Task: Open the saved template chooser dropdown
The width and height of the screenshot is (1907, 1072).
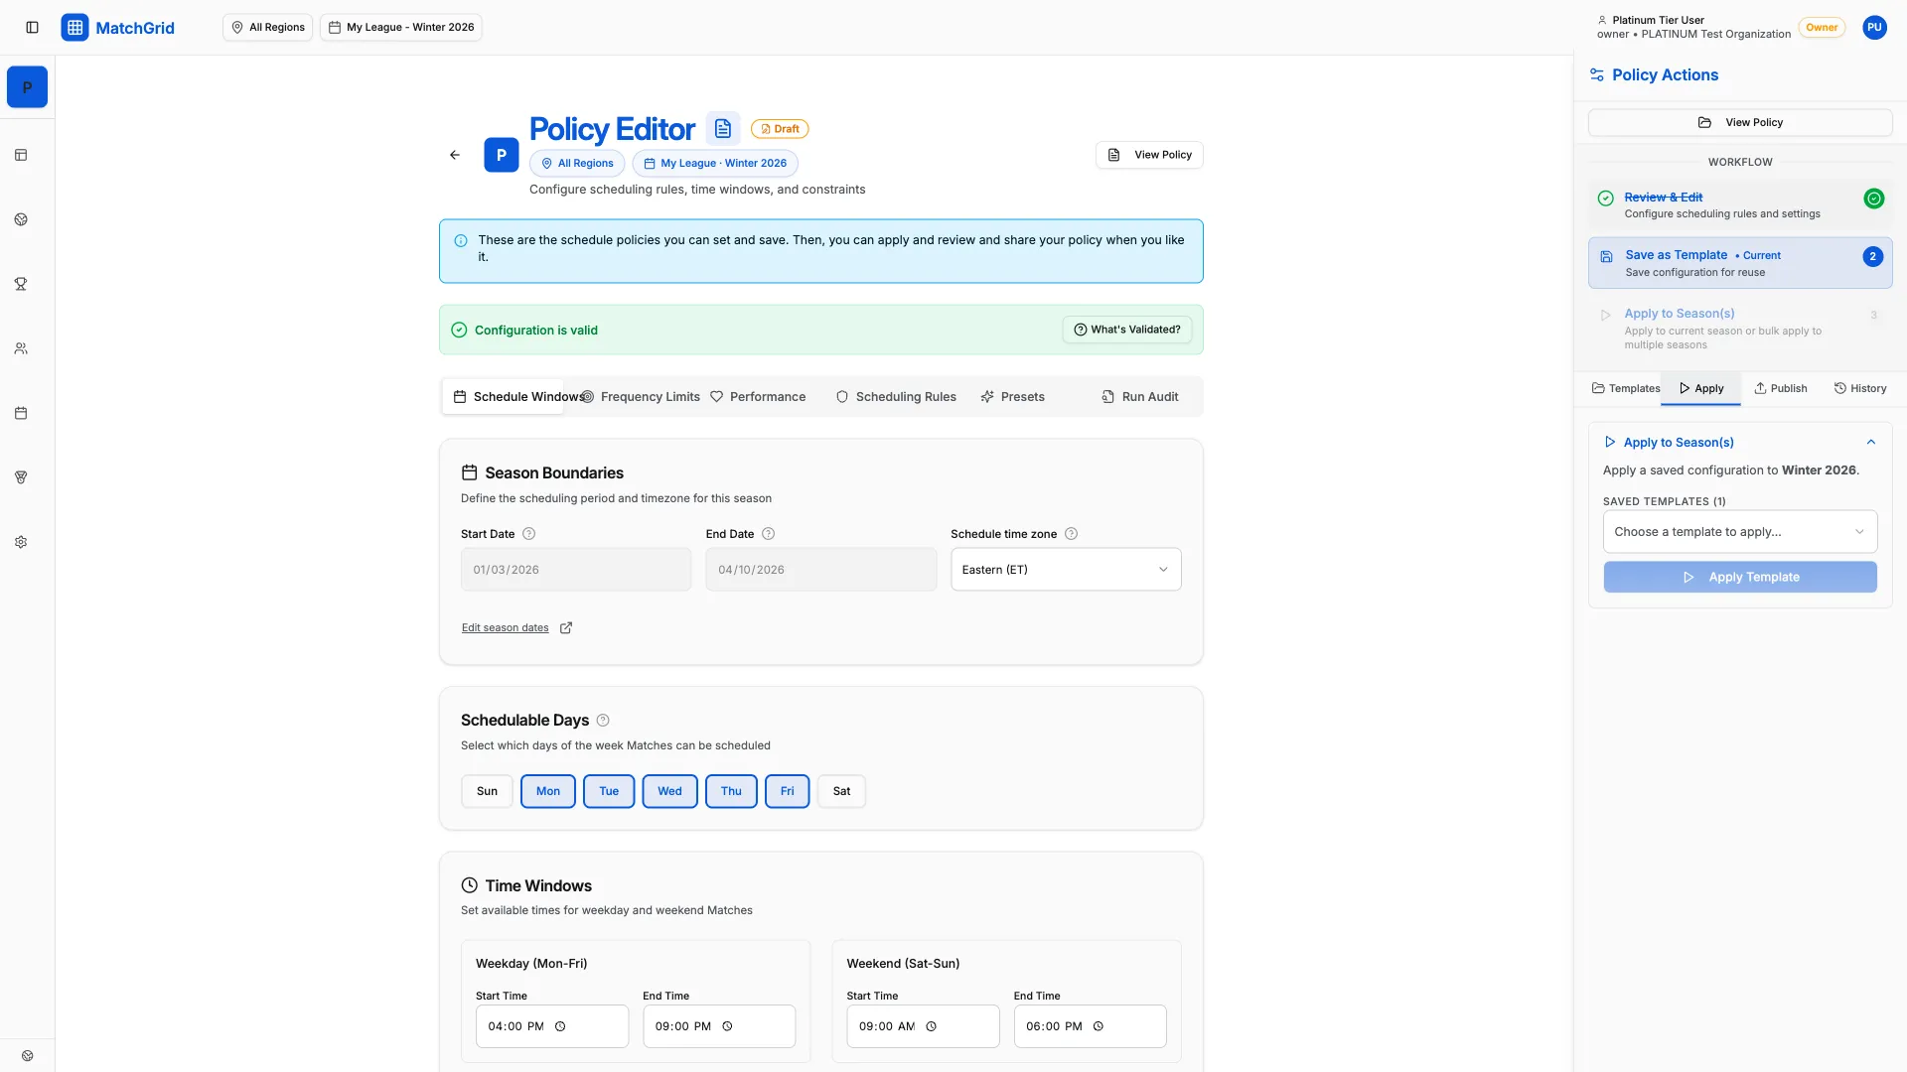Action: tap(1739, 531)
